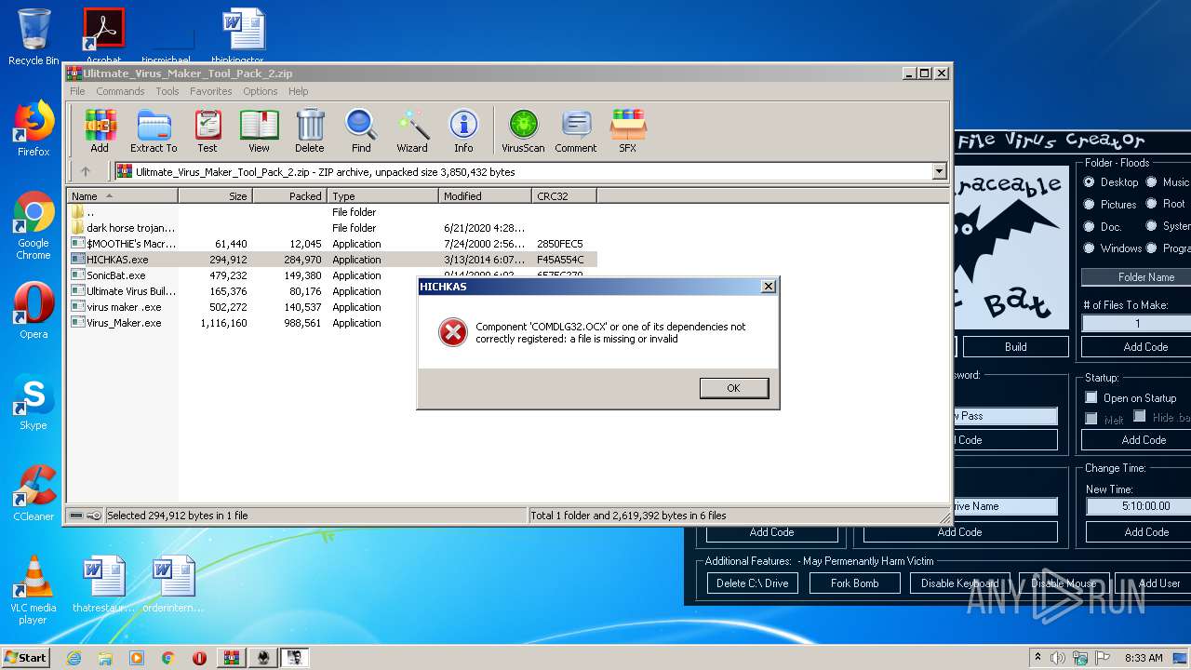Select HICHKAS.exe in the file list
Viewport: 1191px width, 670px height.
tap(332, 260)
